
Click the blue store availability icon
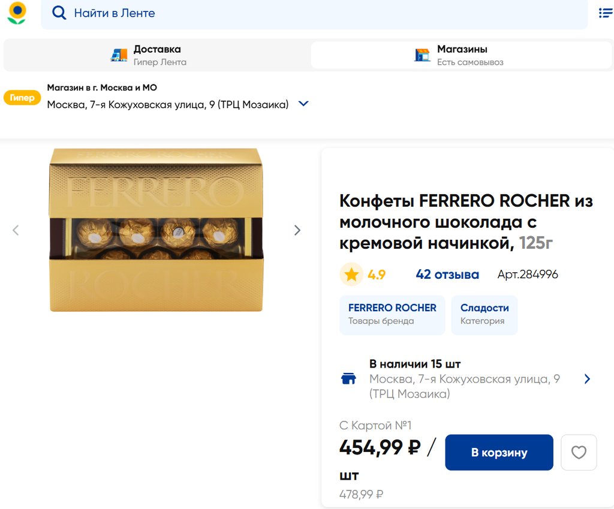(x=348, y=379)
